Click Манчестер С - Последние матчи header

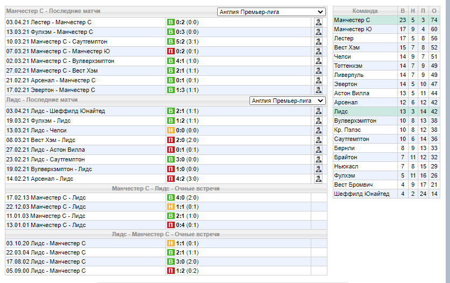53,11
